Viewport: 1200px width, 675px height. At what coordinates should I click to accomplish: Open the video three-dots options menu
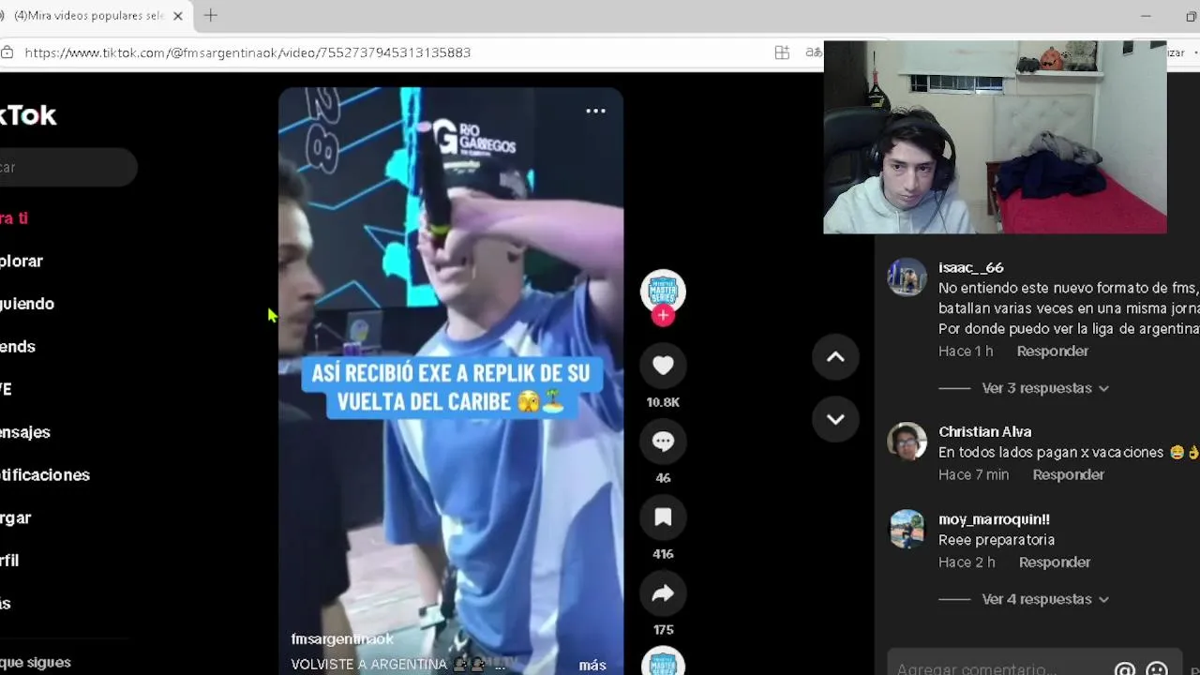(x=595, y=111)
